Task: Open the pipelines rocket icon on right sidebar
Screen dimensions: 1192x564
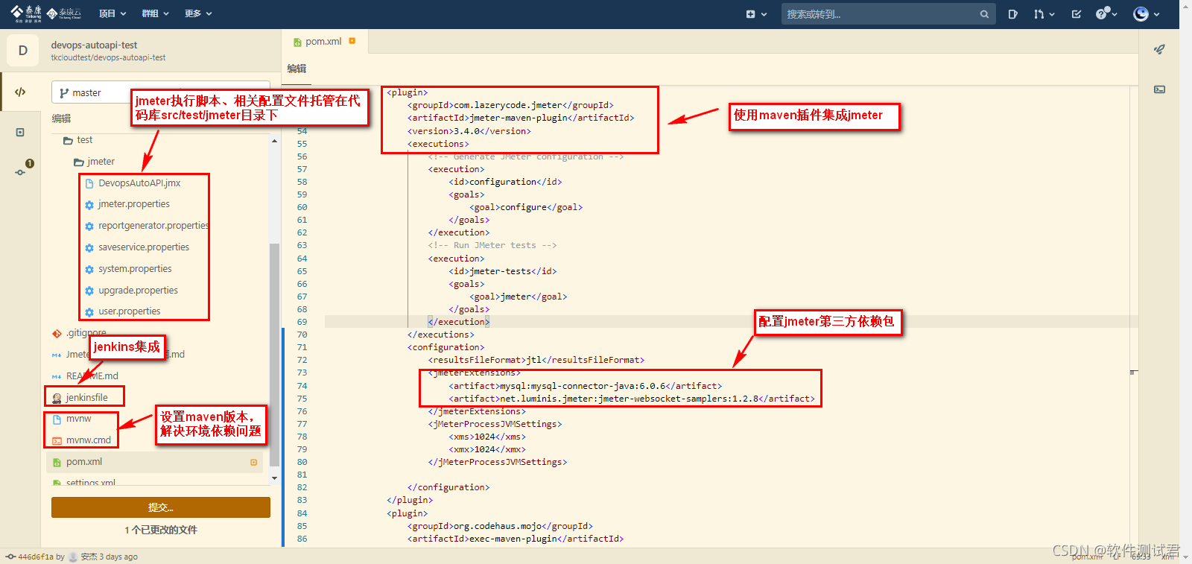Action: [x=1159, y=49]
